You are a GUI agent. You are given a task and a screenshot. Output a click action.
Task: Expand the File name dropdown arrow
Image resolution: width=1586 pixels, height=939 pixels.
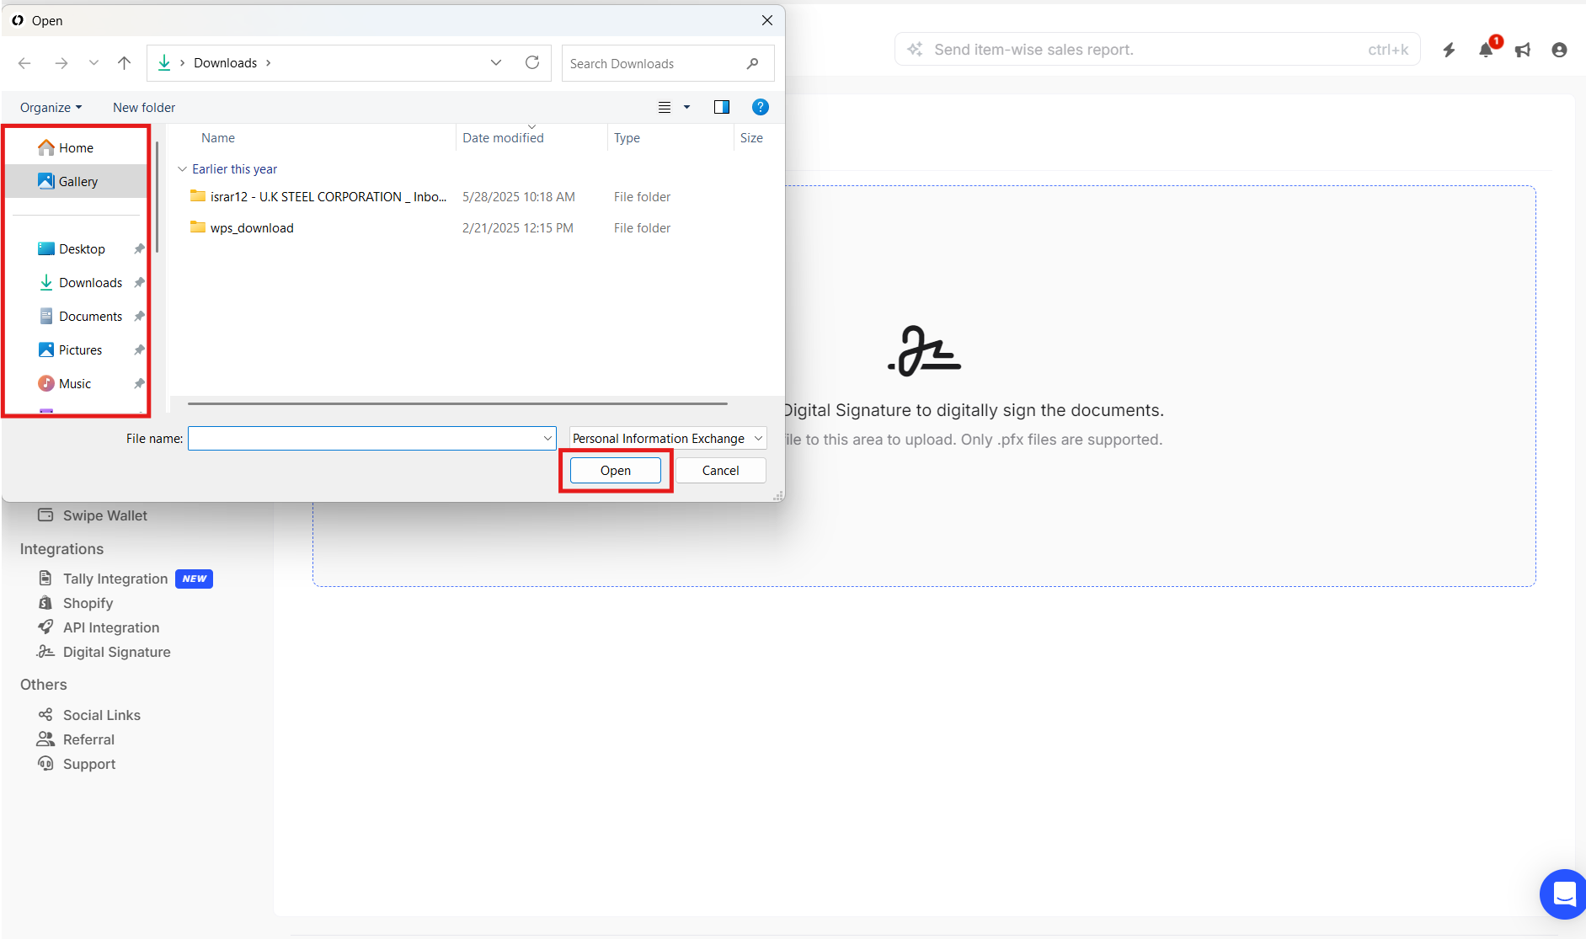tap(548, 439)
